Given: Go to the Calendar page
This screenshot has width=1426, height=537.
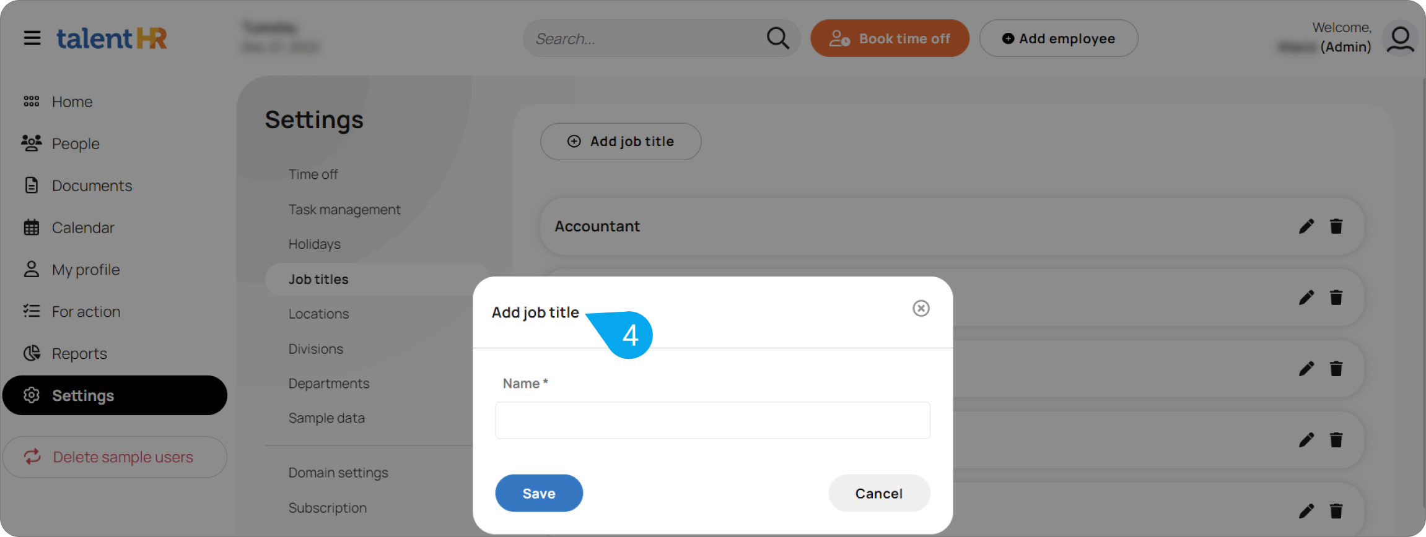Looking at the screenshot, I should pyautogui.click(x=83, y=228).
